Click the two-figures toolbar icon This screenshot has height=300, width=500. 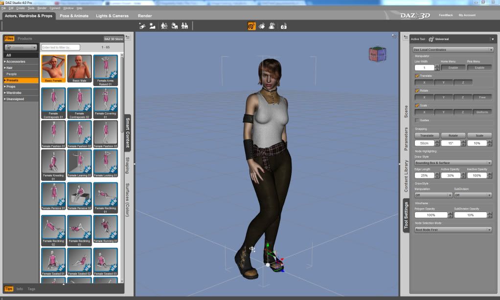click(164, 26)
